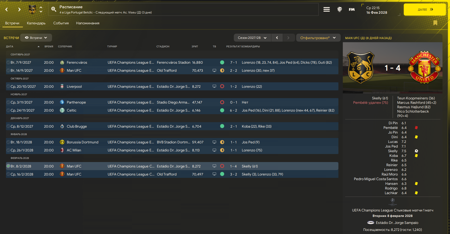
Task: Expand the Отфильтровано filter dropdown
Action: point(318,38)
